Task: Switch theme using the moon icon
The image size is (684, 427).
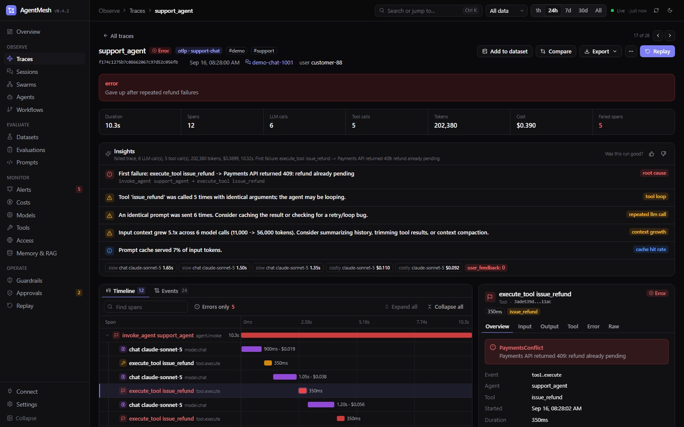Action: (670, 11)
